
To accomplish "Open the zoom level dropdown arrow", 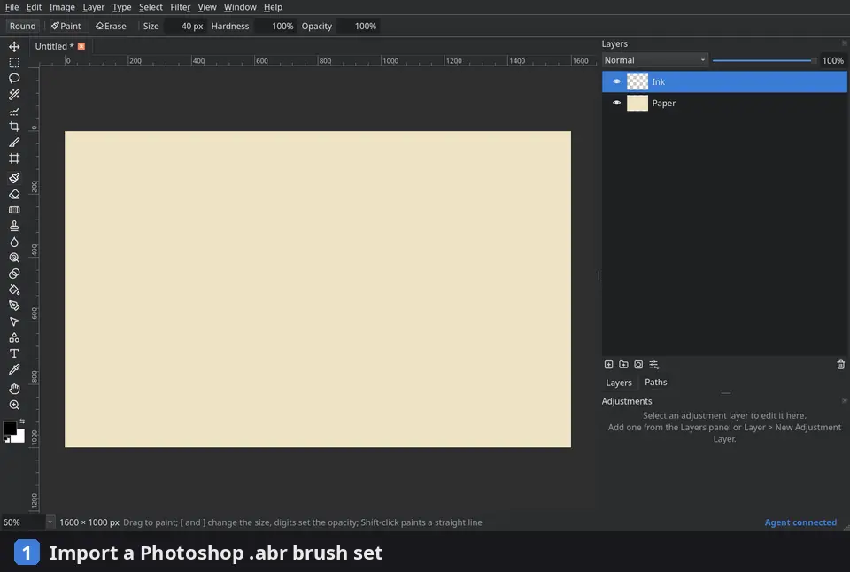I will coord(50,522).
